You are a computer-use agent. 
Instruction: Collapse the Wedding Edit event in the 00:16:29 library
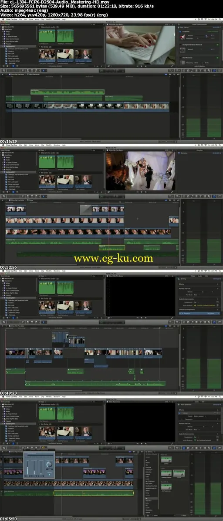(x=2, y=46)
